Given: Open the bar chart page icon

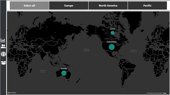Looking at the screenshot, I should point(3,40).
